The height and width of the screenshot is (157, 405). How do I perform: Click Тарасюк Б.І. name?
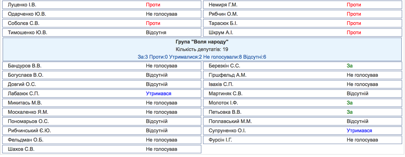(223, 23)
